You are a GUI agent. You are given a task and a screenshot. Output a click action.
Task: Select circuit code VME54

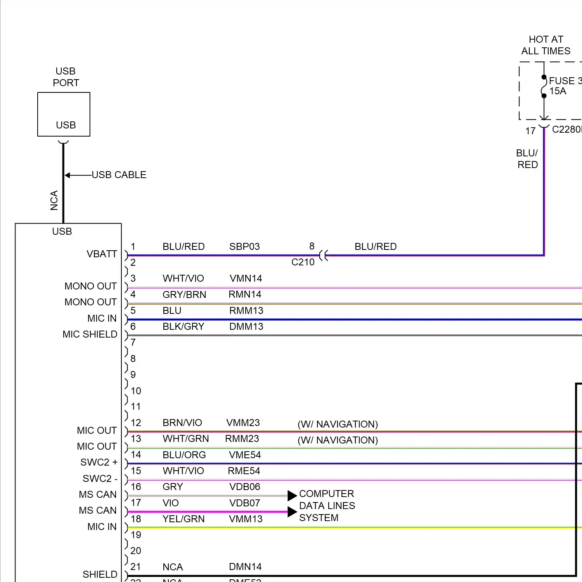pyautogui.click(x=245, y=455)
